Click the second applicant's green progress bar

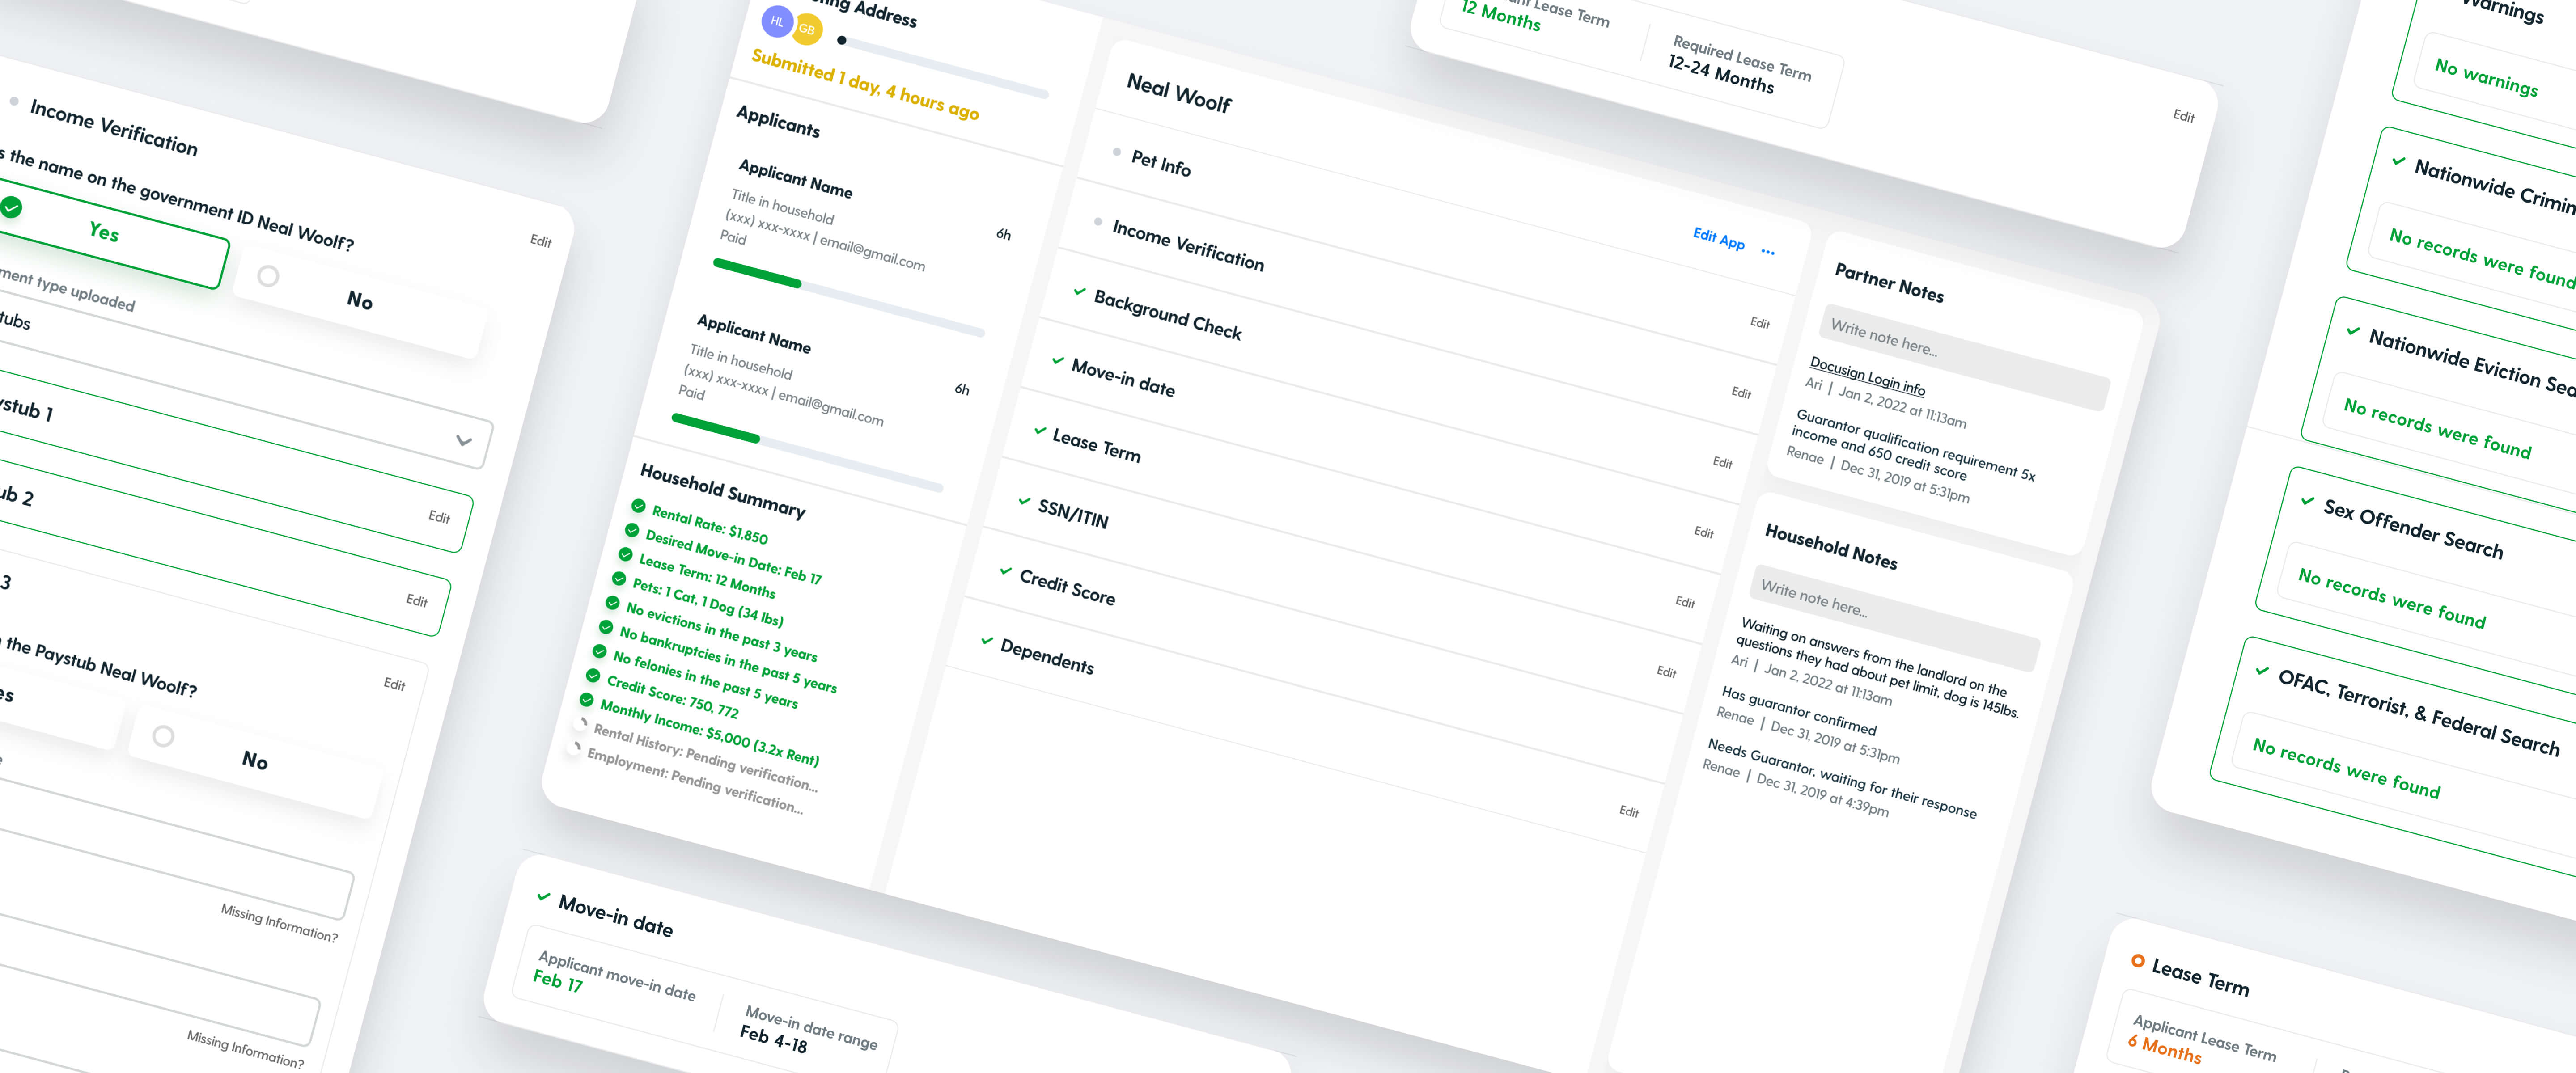716,428
